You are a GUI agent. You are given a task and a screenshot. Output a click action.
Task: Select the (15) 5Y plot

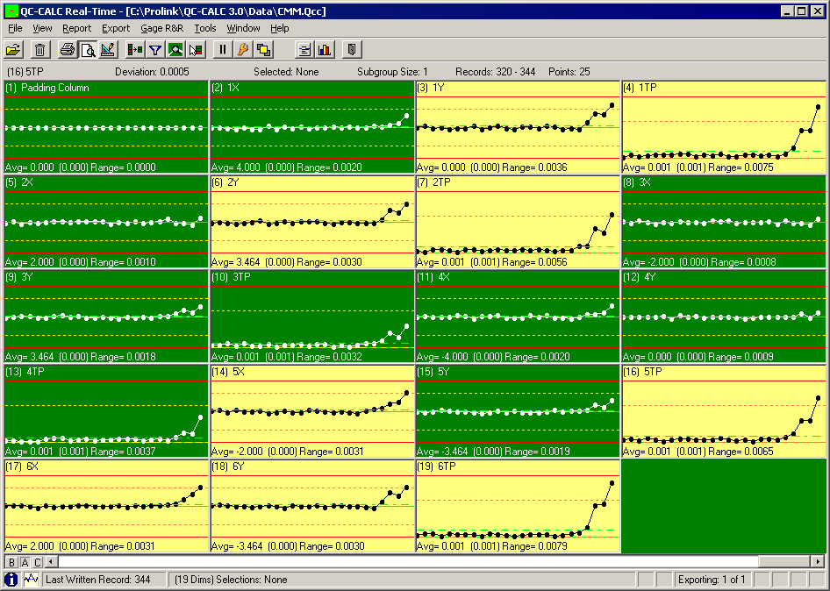tap(518, 411)
